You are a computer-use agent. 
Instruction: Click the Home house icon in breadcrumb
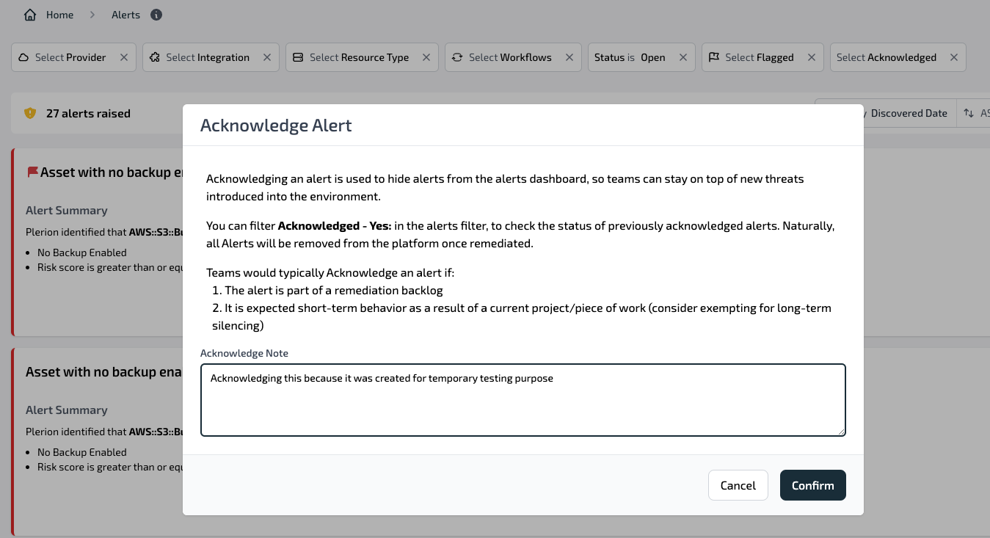(x=30, y=15)
